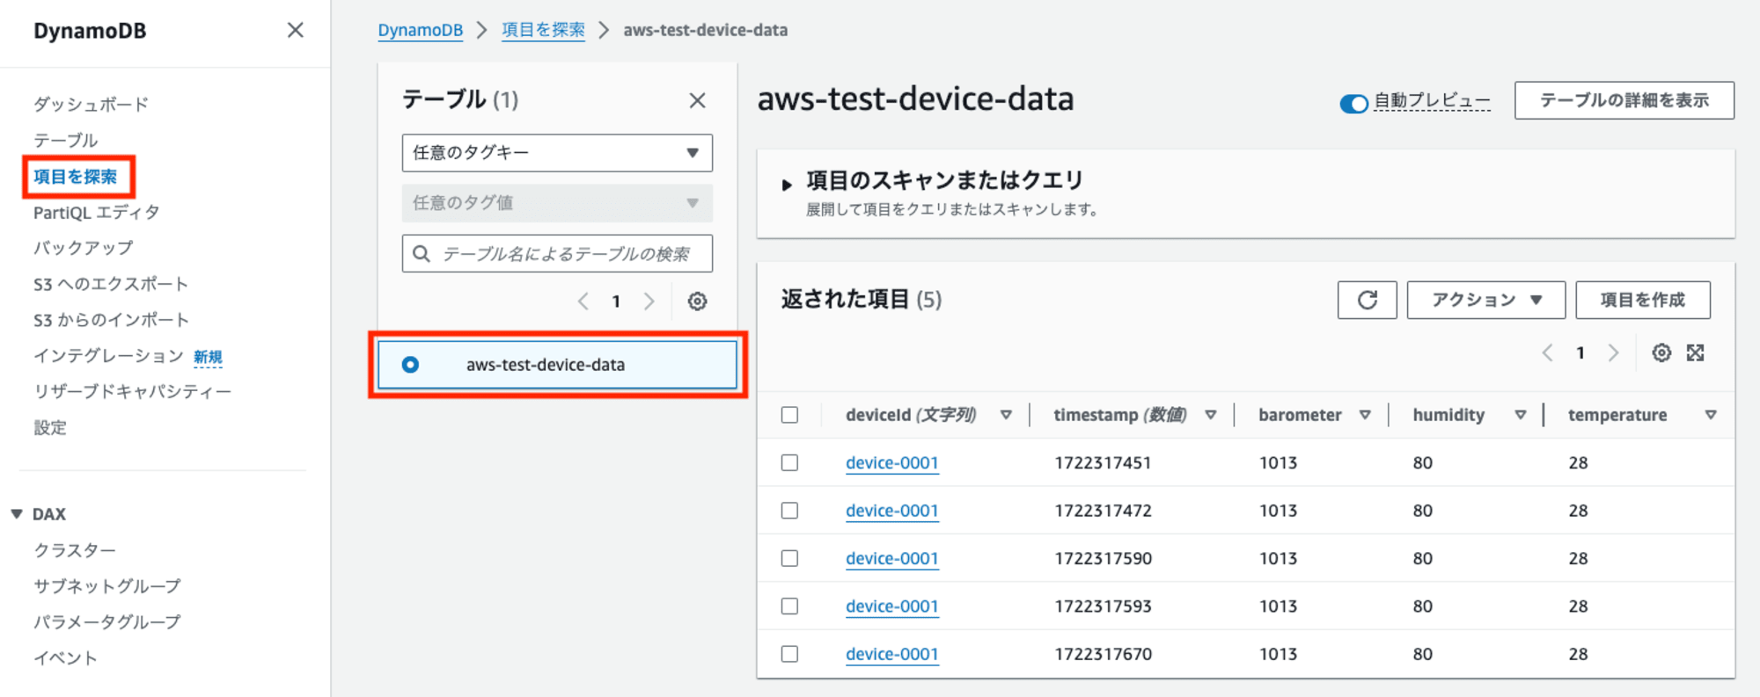Screen dimensions: 1760x697
Task: Open バックアップ in sidebar
Action: tap(83, 248)
